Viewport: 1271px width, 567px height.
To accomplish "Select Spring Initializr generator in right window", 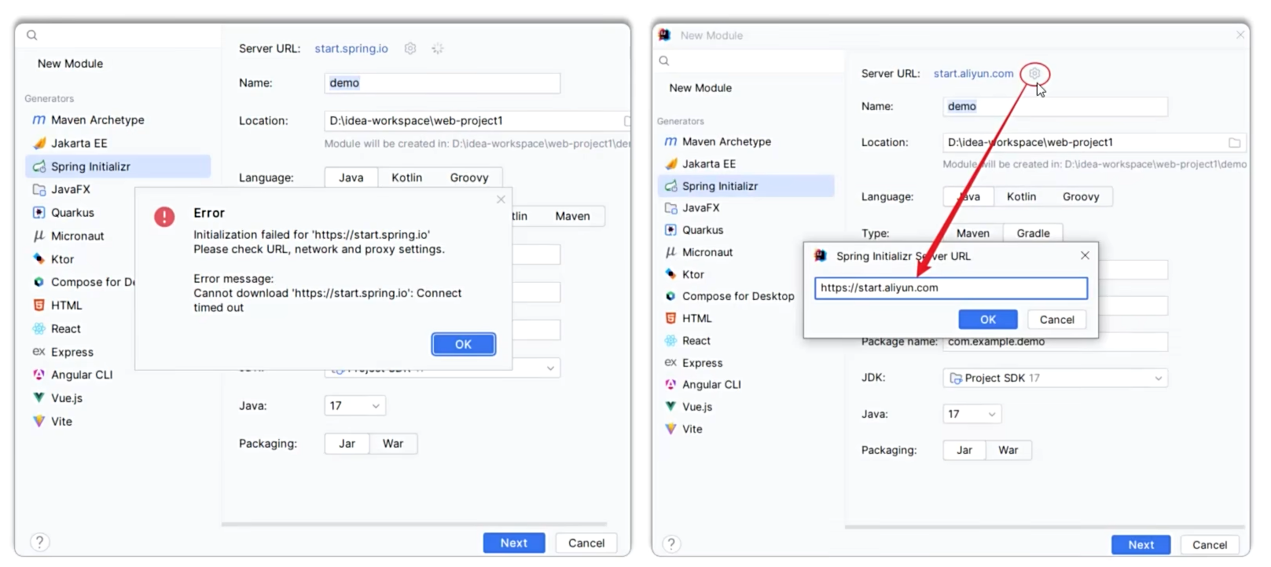I will [x=745, y=186].
